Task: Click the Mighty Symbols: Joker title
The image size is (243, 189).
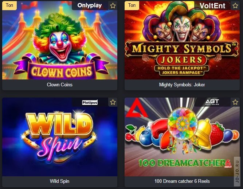Action: [182, 85]
